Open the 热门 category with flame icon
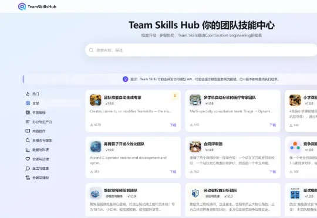The image size is (317, 218). click(32, 94)
